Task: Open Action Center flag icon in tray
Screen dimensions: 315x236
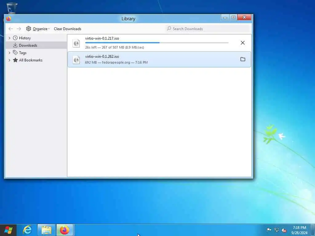Action: click(269, 230)
